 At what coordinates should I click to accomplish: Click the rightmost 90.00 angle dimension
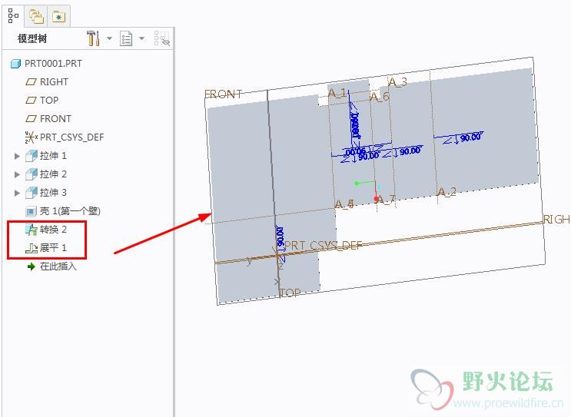[472, 137]
